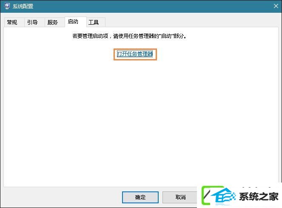Confirm with the 确定 button
Viewport: 282px width, 208px height.
140,197
